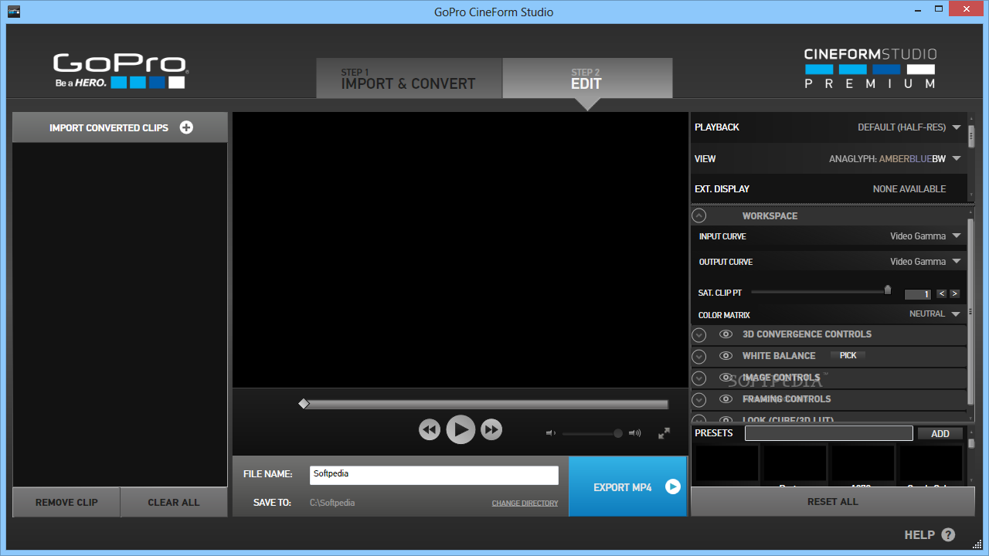Image resolution: width=989 pixels, height=556 pixels.
Task: Click the White Balance Pick button
Action: tap(848, 355)
